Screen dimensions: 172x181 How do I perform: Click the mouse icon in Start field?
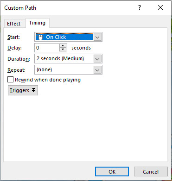40,37
